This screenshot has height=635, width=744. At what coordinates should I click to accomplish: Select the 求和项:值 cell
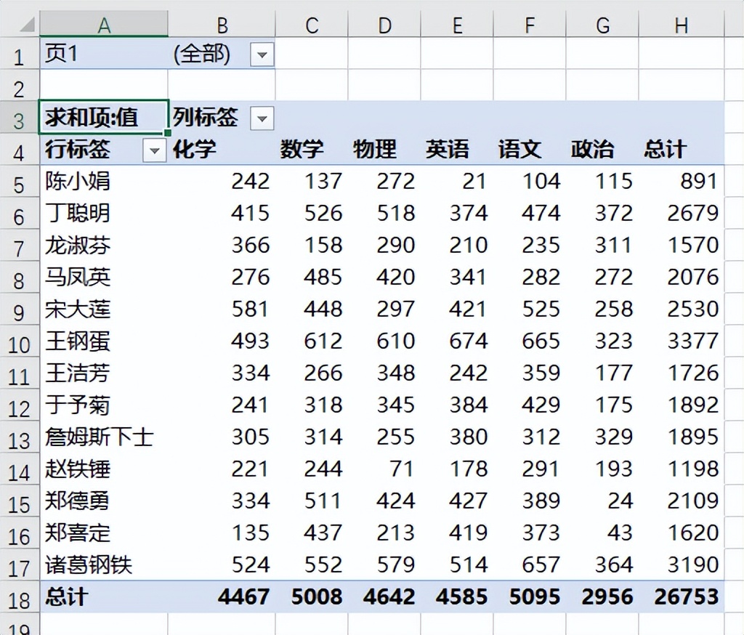point(104,118)
